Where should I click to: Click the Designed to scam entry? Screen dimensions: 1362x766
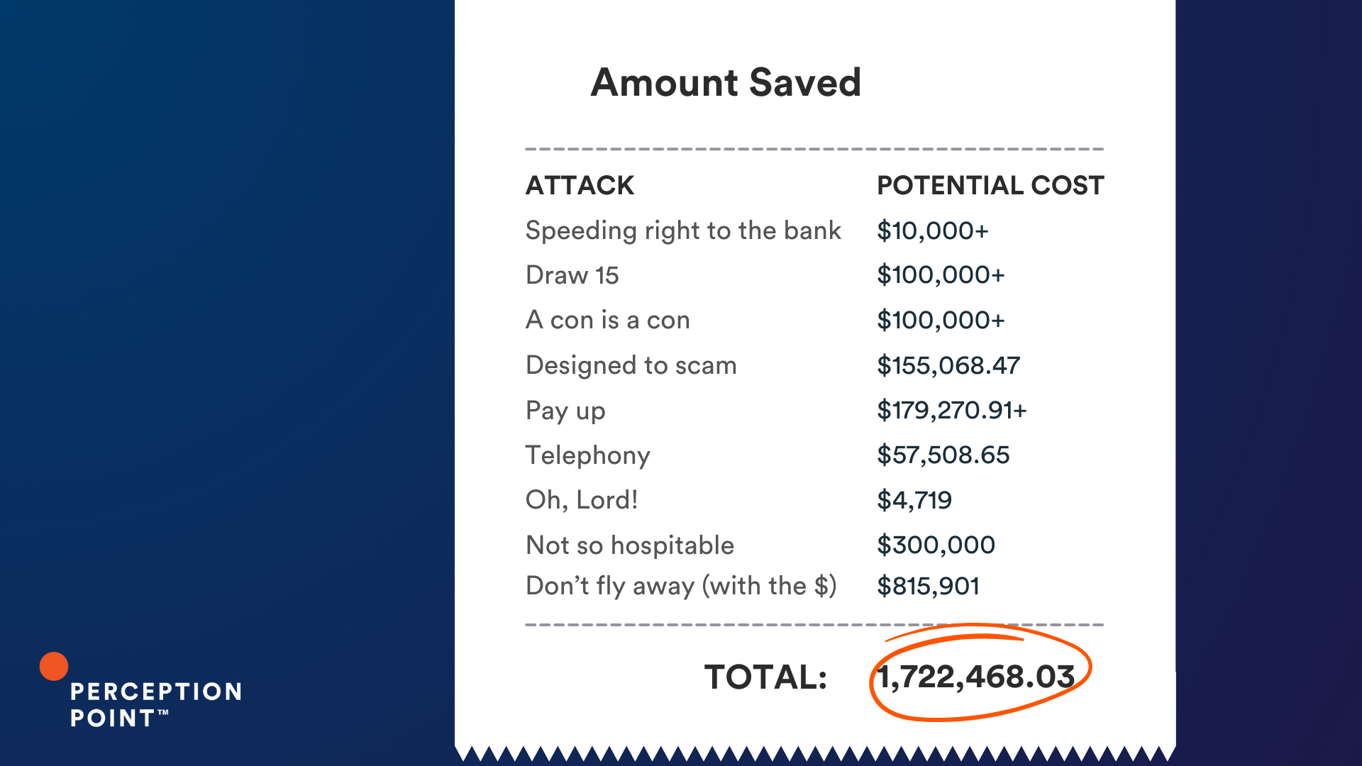631,365
